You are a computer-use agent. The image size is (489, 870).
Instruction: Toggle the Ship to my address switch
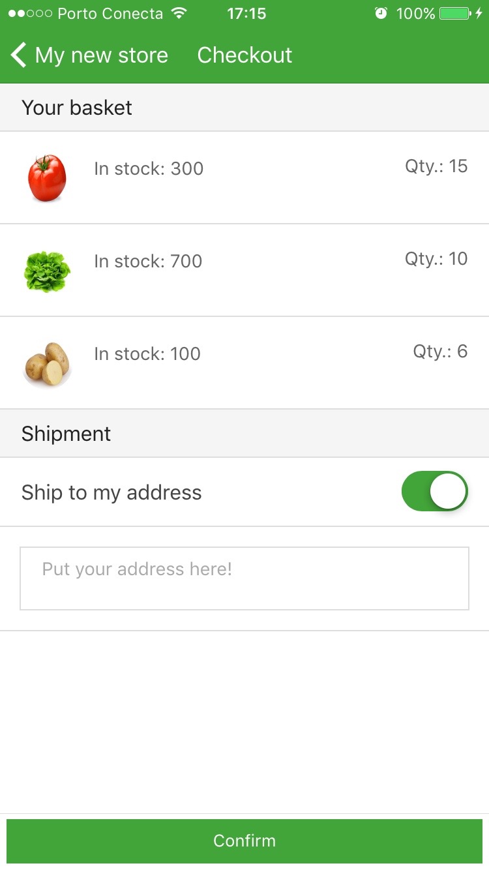(x=435, y=491)
